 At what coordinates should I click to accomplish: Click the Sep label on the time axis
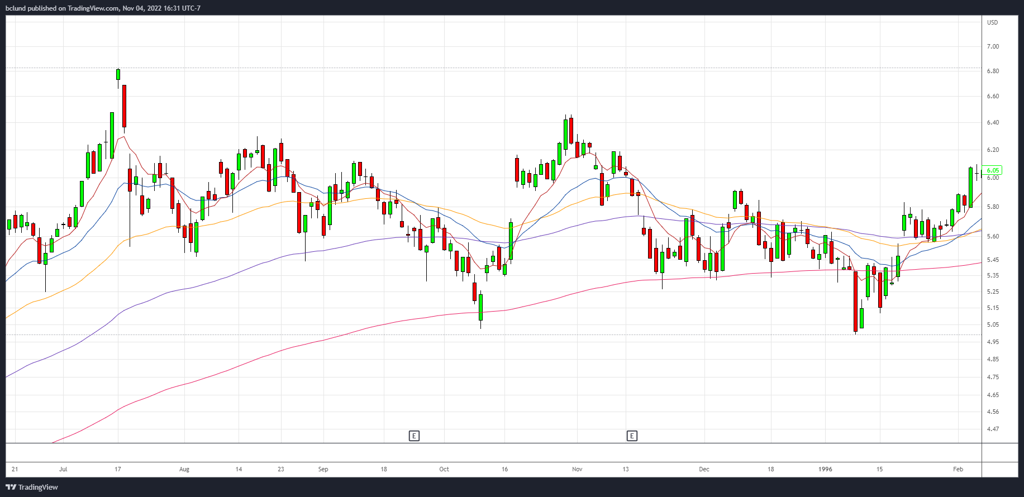323,469
